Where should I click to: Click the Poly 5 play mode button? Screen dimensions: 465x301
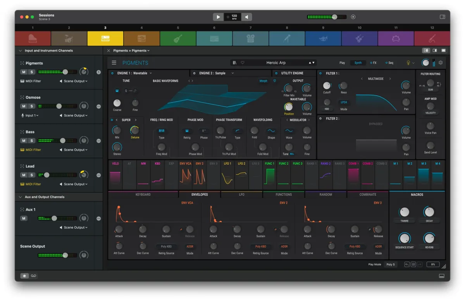[391, 265]
